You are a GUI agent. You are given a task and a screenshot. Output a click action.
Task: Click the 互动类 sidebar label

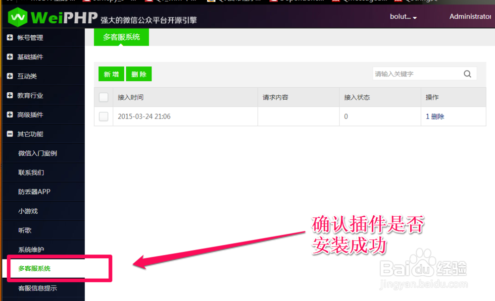click(27, 76)
